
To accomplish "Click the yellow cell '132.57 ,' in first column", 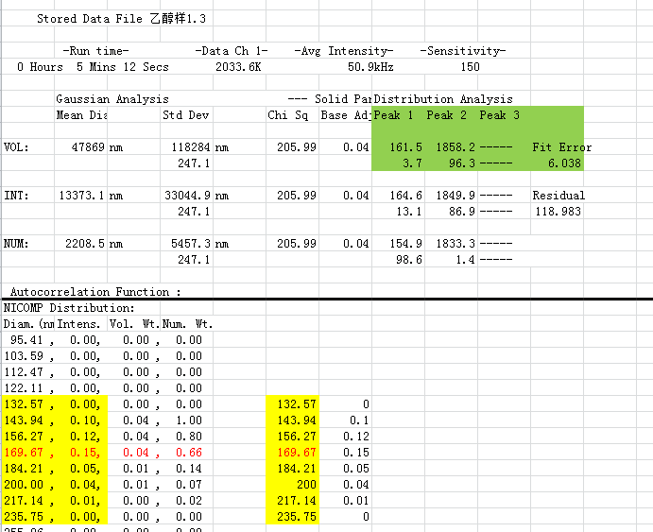I will pyautogui.click(x=28, y=404).
